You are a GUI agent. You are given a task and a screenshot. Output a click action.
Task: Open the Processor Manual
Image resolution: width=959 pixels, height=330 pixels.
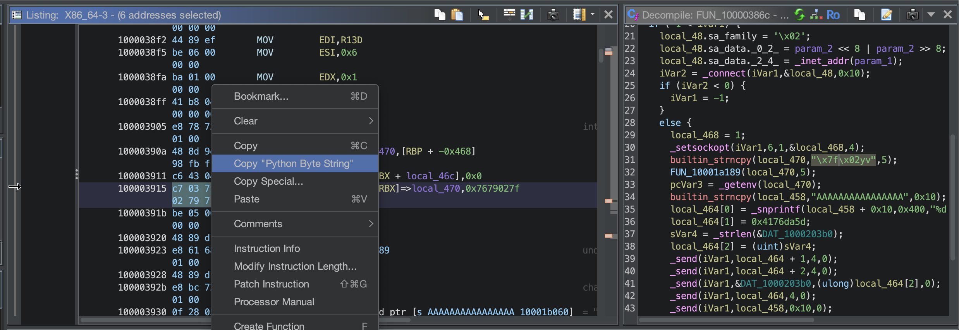coord(295,302)
